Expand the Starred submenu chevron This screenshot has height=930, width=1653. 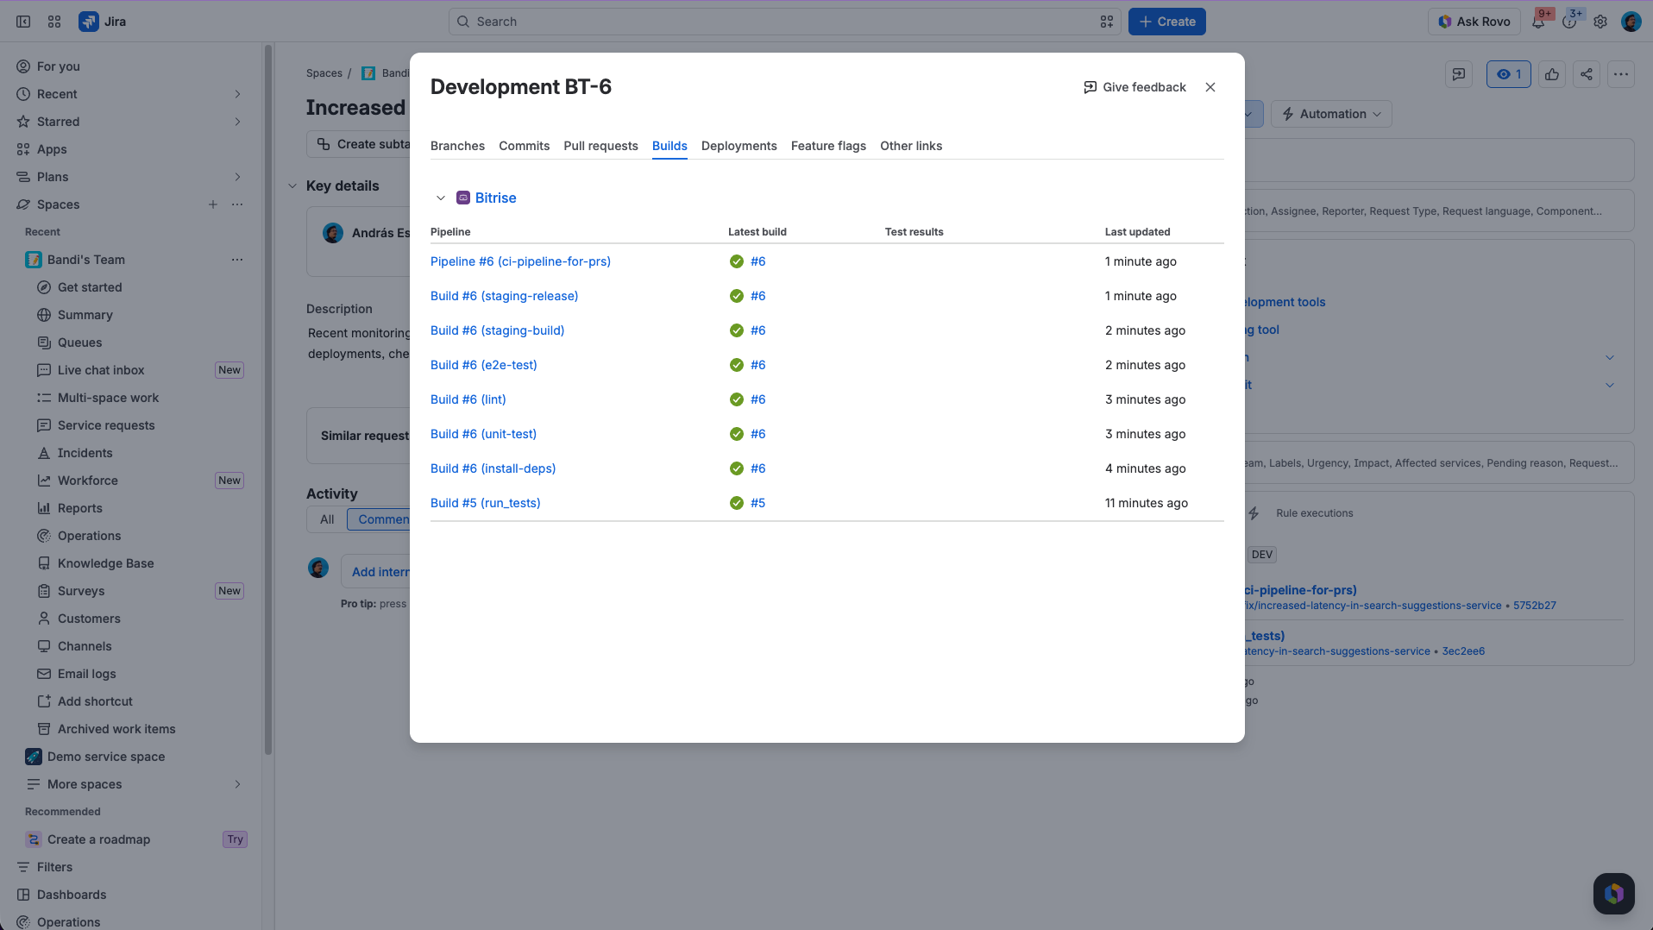coord(237,122)
